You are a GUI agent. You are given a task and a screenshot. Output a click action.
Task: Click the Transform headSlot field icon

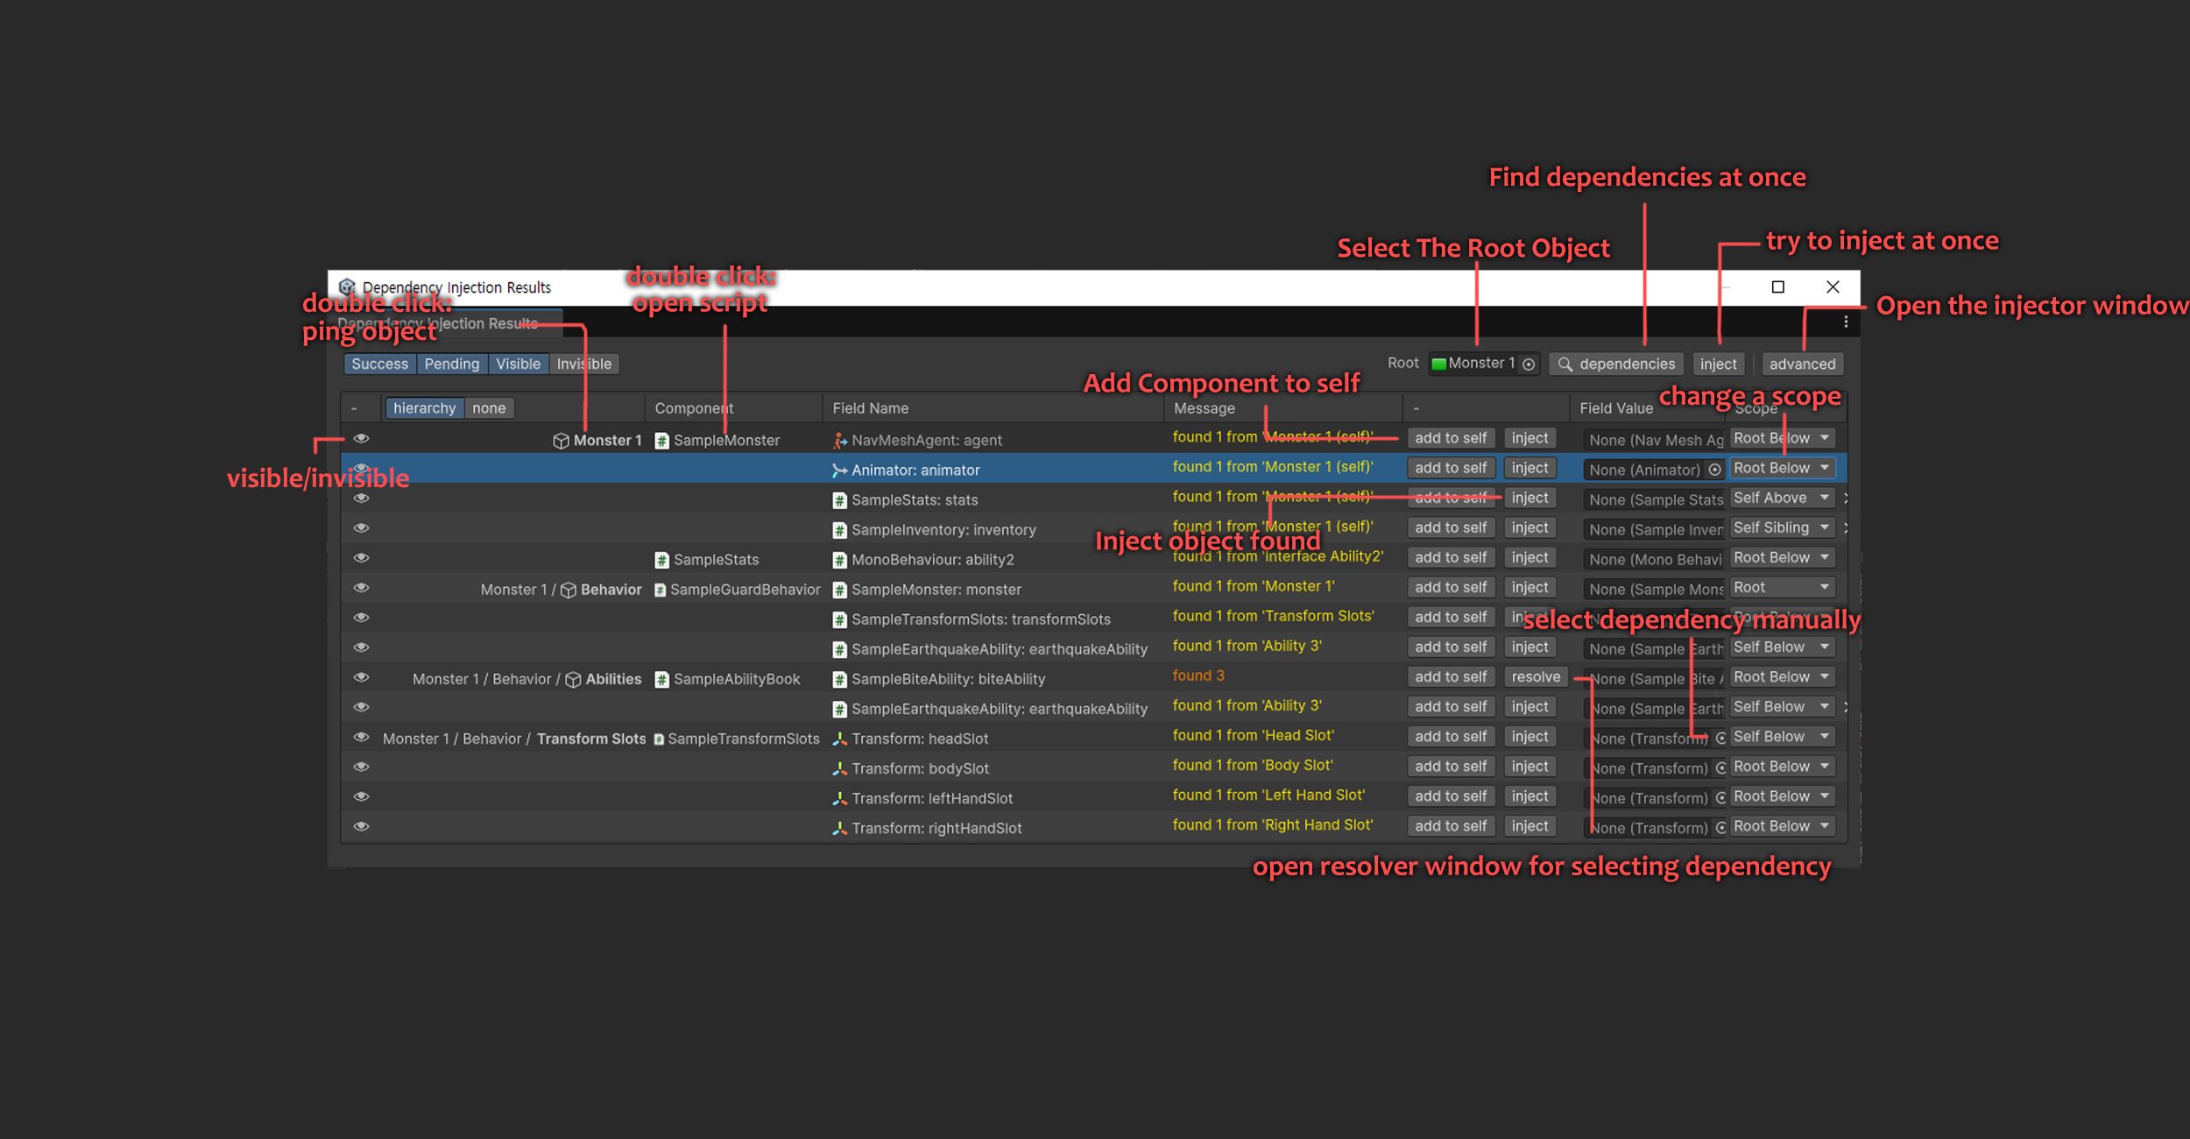[x=839, y=739]
